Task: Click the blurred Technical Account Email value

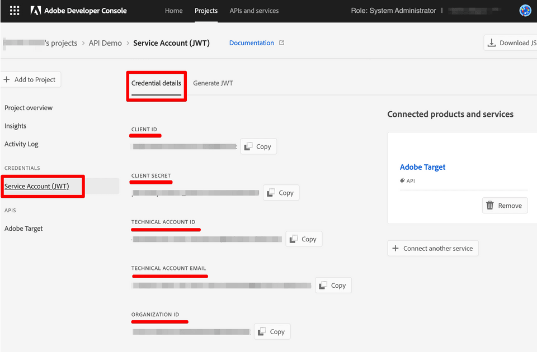Action: tap(222, 286)
